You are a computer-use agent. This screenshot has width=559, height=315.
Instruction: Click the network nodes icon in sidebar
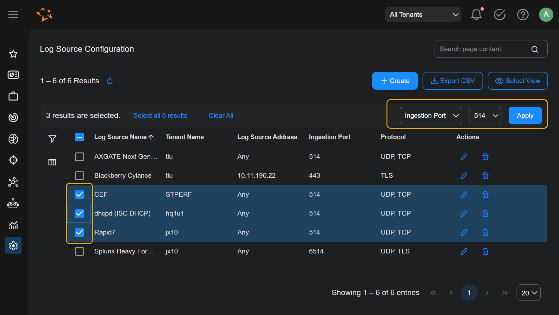click(x=13, y=182)
